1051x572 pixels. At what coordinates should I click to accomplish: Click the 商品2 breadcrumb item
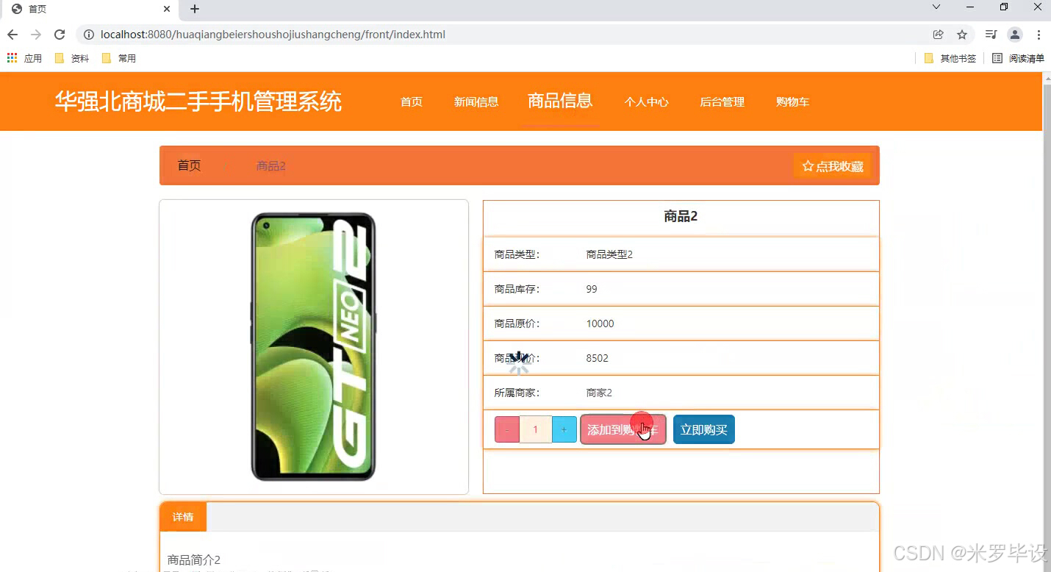pos(270,166)
